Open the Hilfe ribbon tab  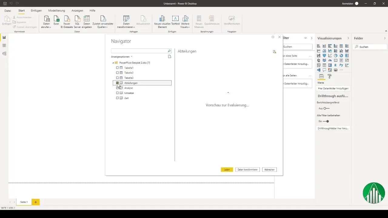click(92, 11)
